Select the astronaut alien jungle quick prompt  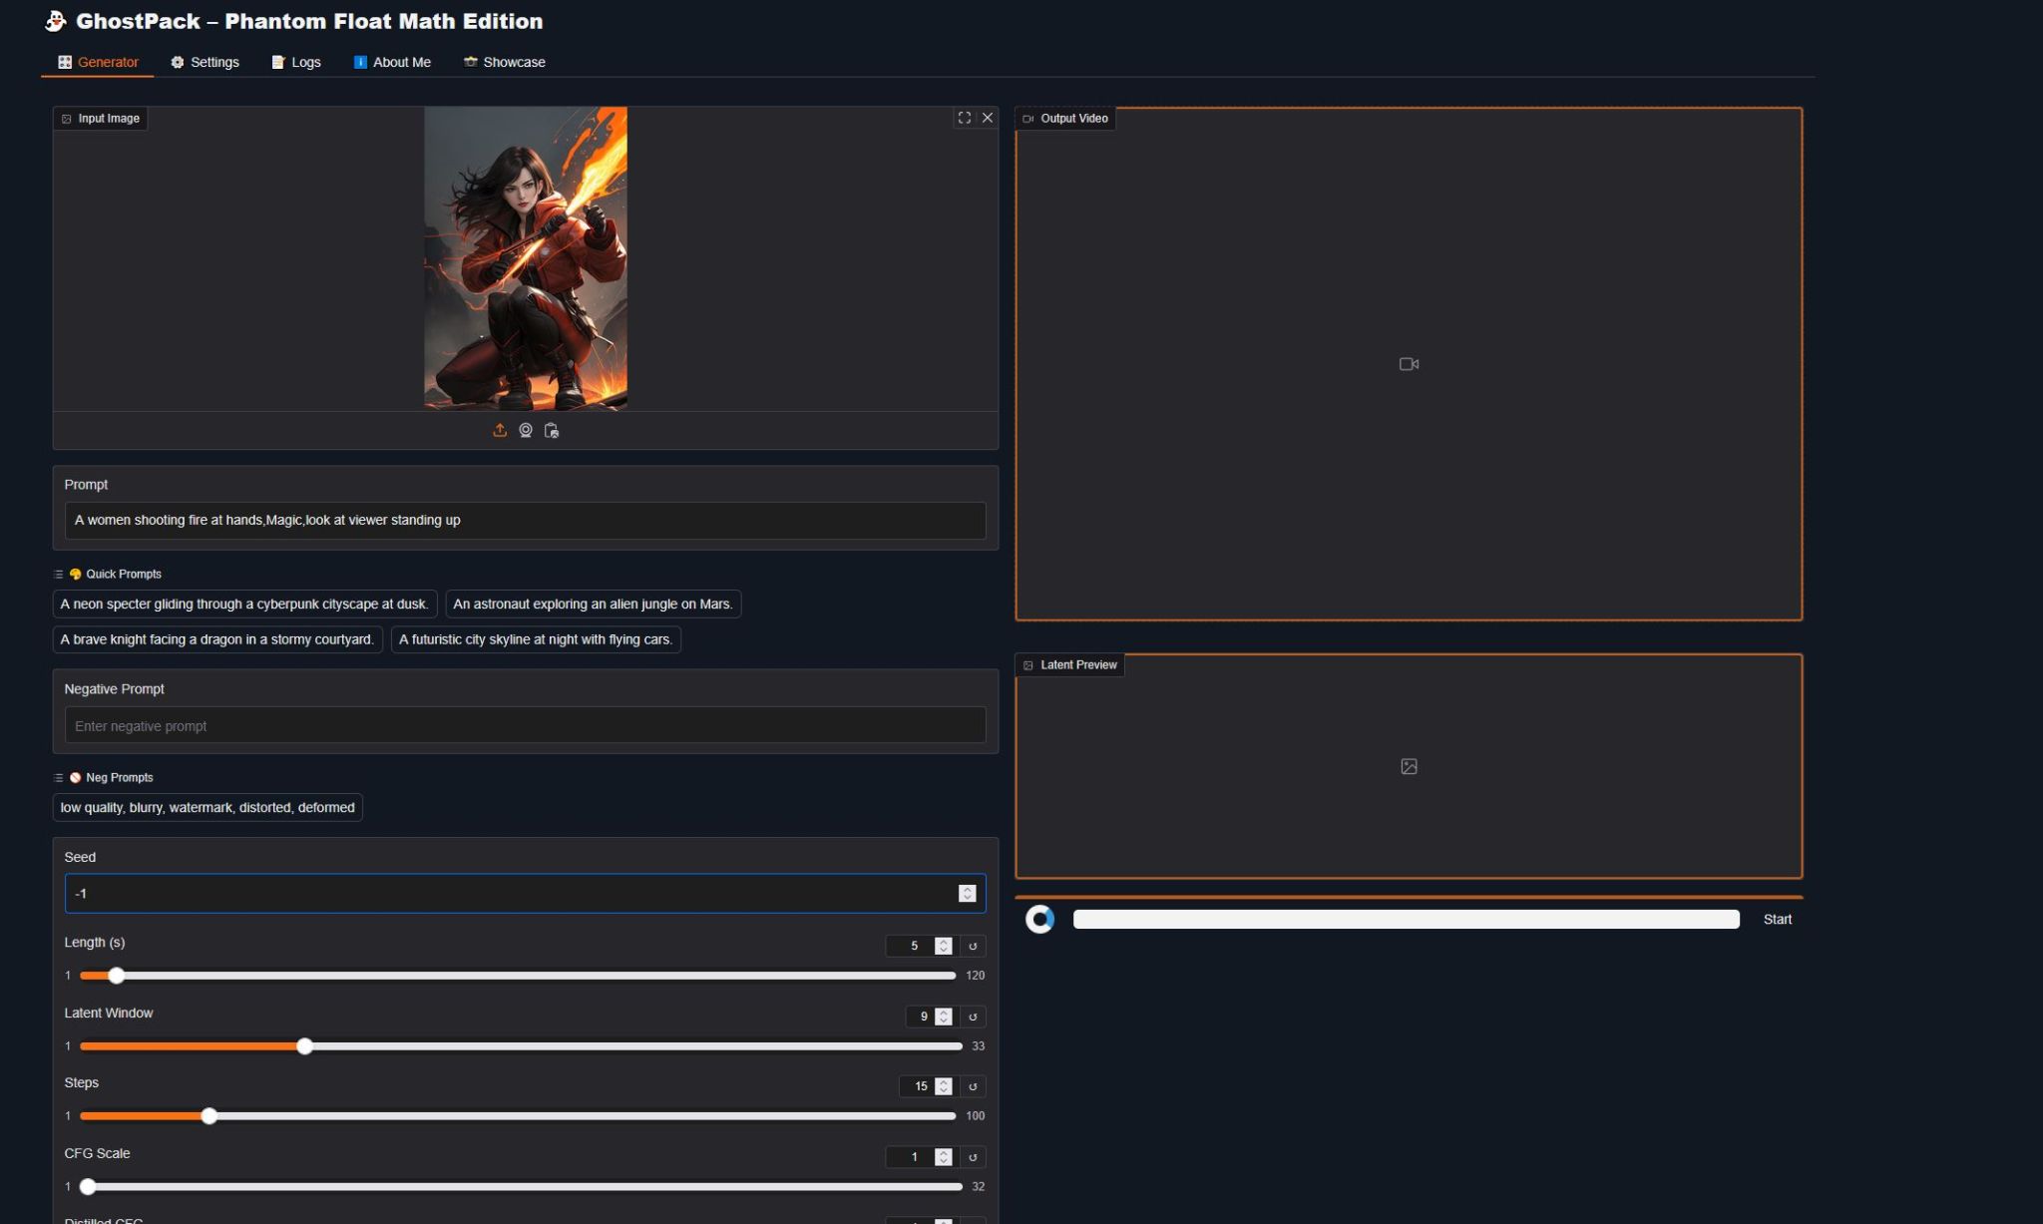(593, 604)
